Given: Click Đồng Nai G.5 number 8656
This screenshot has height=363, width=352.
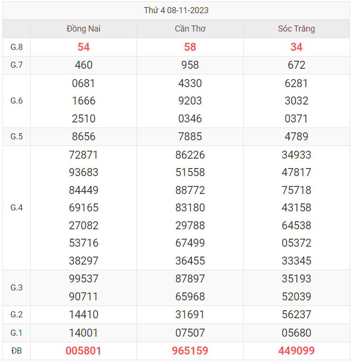Looking at the screenshot, I should pos(83,137).
